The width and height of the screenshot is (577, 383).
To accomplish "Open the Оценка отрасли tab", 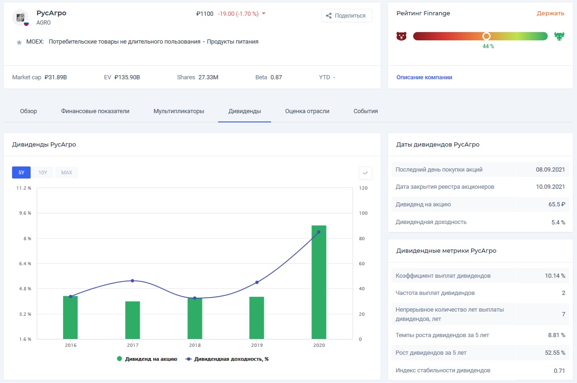I will click(307, 111).
